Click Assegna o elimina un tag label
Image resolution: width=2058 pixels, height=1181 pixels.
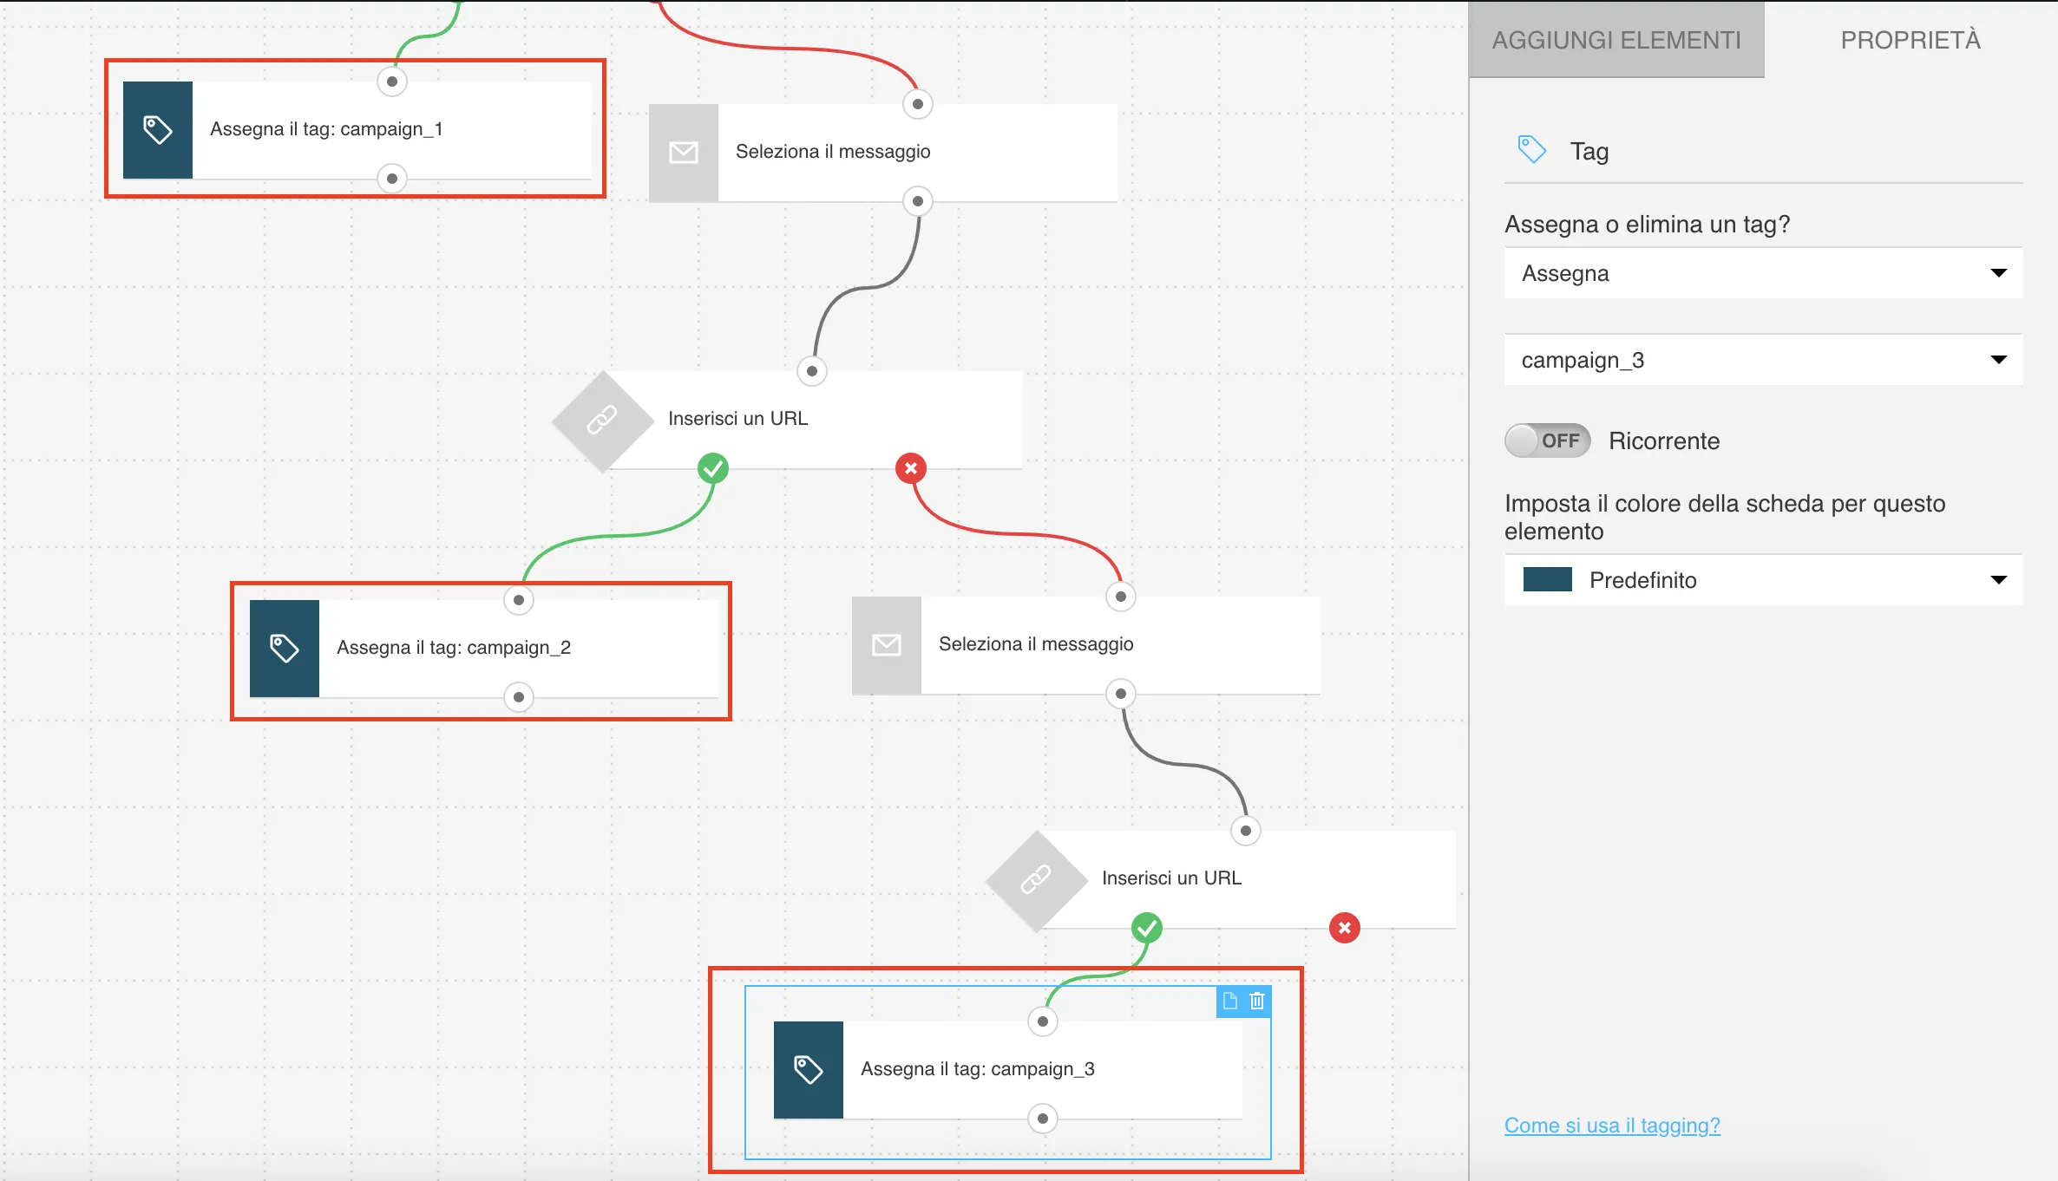pos(1647,225)
